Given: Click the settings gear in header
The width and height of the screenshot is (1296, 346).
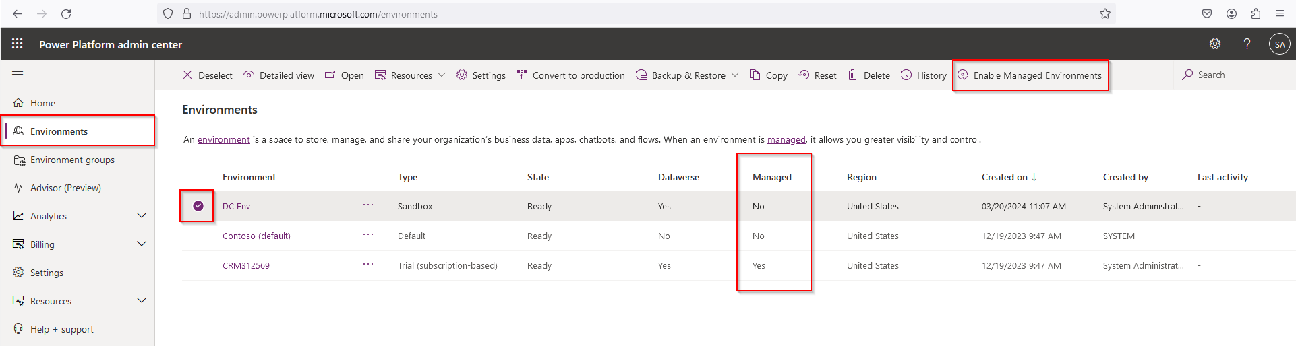Looking at the screenshot, I should [1214, 44].
